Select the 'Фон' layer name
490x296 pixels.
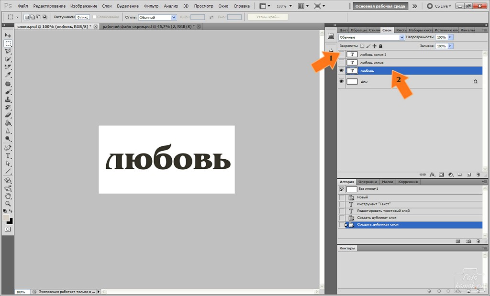point(364,82)
